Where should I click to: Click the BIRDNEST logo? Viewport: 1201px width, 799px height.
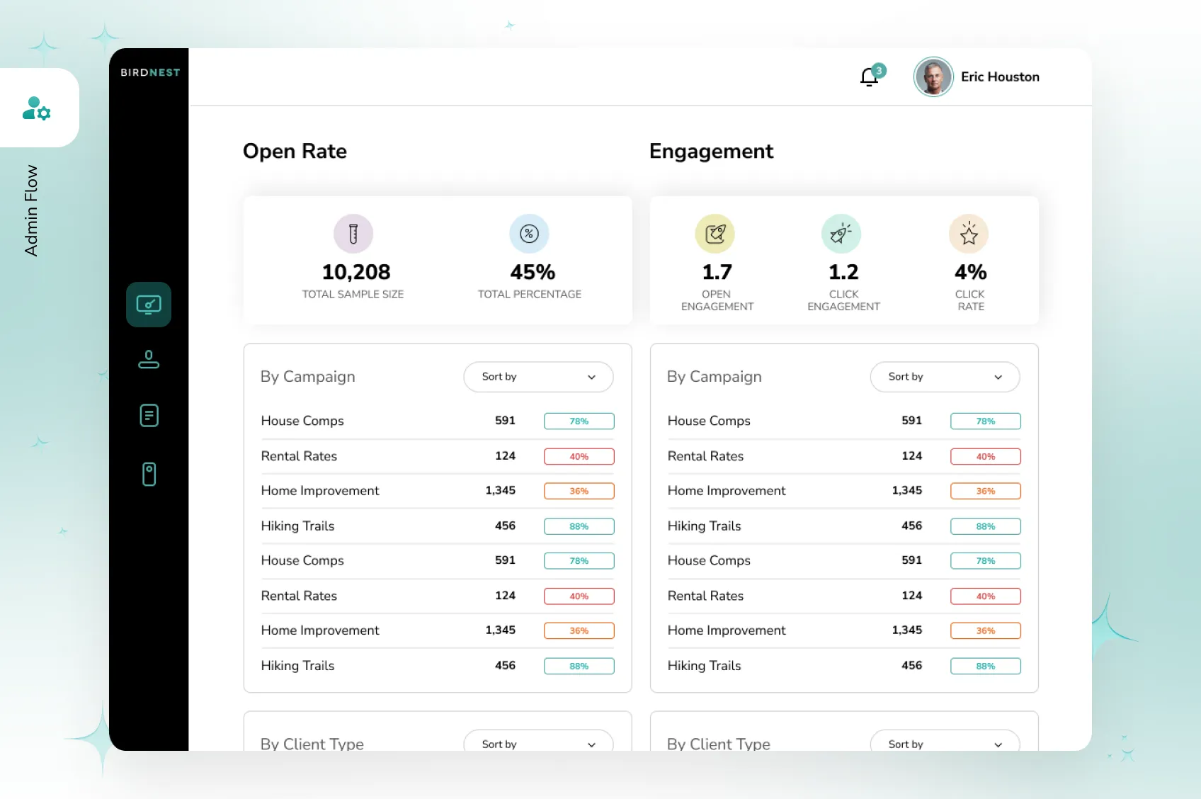click(150, 72)
